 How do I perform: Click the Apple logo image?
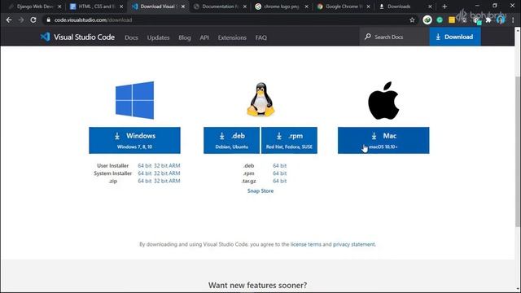[383, 100]
